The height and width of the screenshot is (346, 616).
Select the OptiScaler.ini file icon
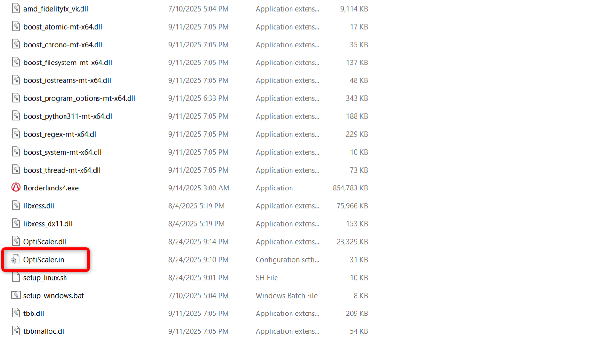(16, 260)
